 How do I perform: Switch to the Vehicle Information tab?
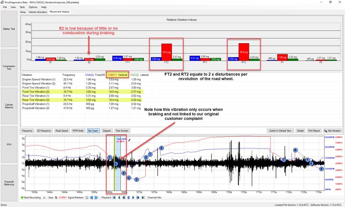(x=38, y=12)
